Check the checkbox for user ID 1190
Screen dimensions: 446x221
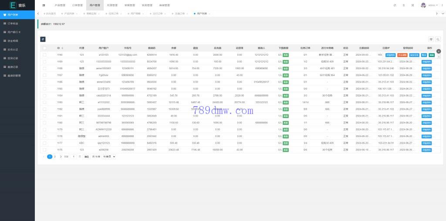tap(44, 55)
